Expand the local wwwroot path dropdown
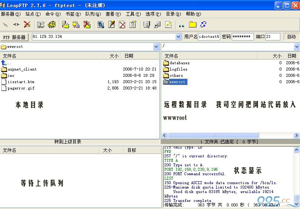The height and width of the screenshot is (209, 300). point(156,46)
